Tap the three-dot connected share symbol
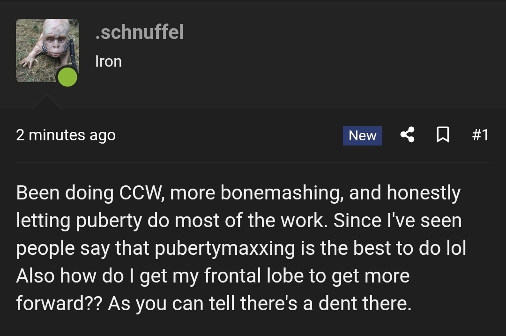 (408, 135)
